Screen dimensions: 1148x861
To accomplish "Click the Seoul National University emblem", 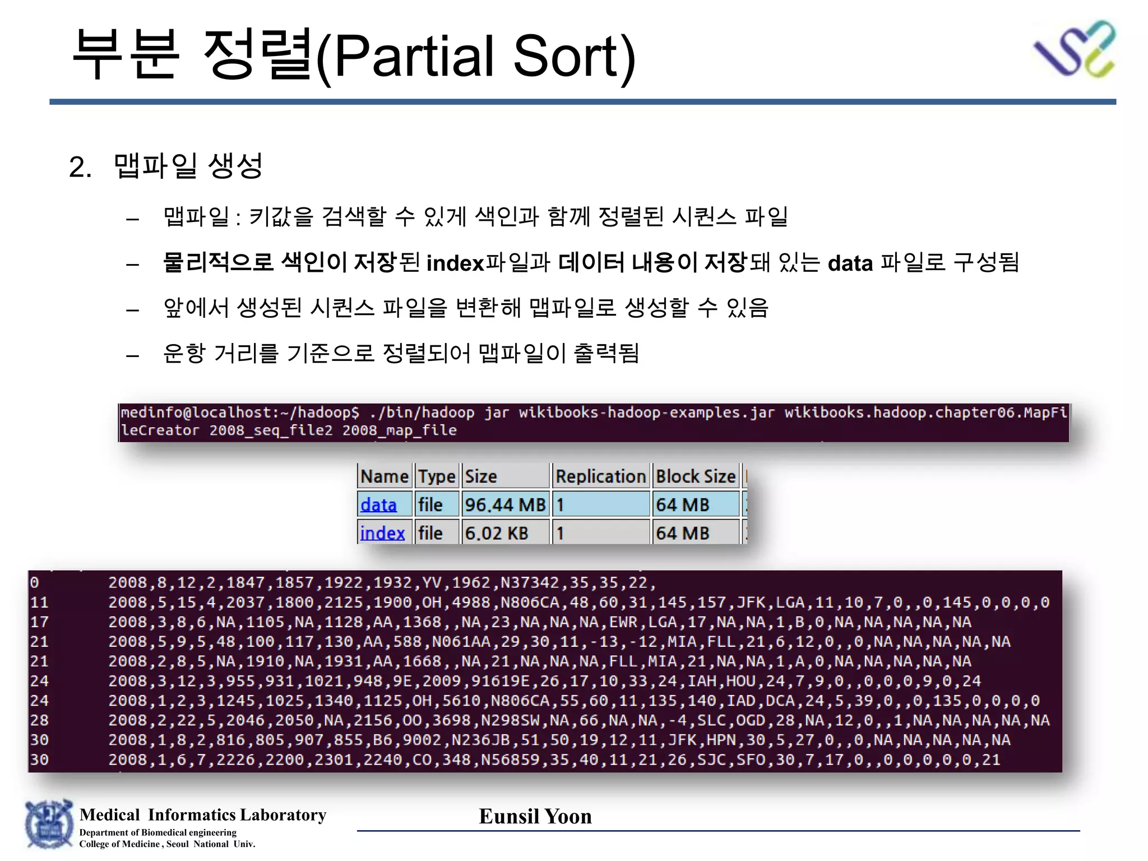I will click(49, 824).
